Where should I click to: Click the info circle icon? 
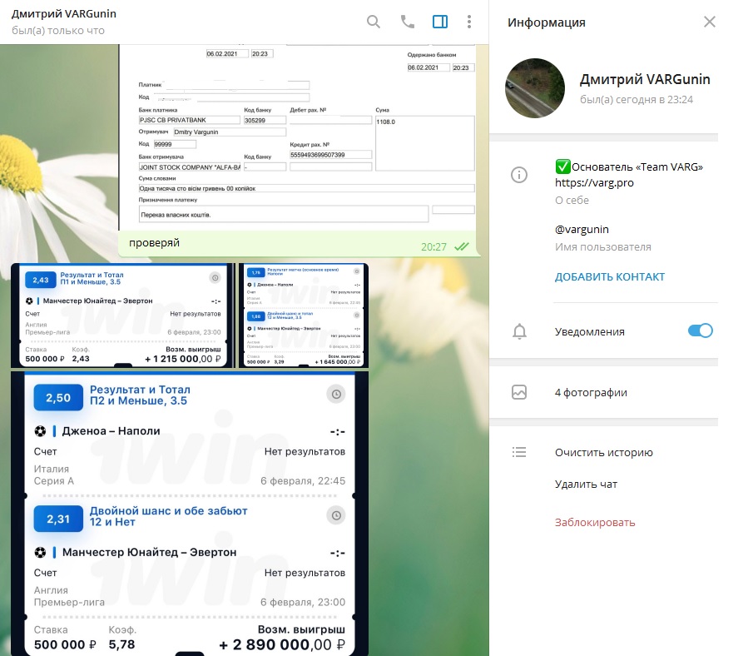[519, 175]
